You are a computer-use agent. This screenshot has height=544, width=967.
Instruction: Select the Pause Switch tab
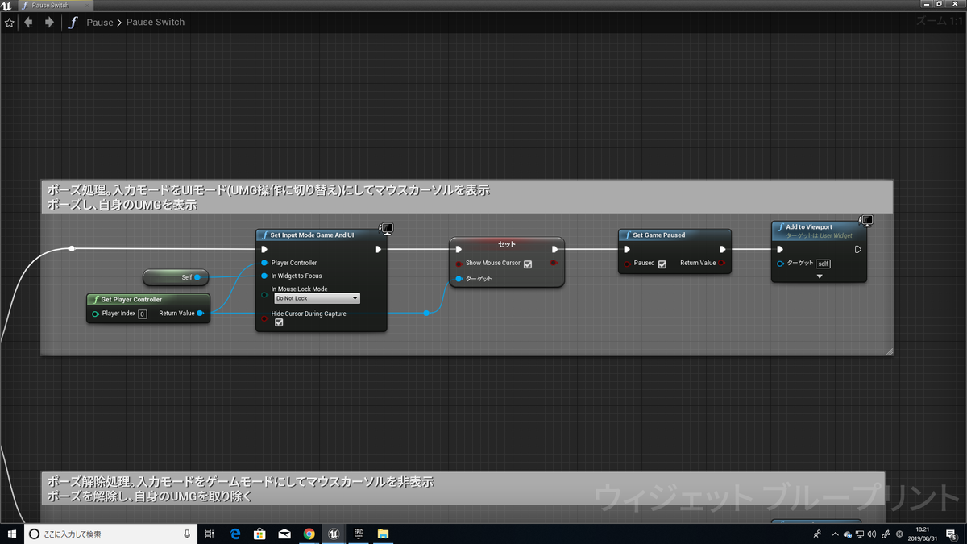coord(50,4)
